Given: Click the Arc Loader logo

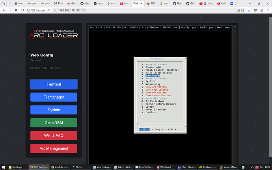Looking at the screenshot, I should click(x=54, y=34).
